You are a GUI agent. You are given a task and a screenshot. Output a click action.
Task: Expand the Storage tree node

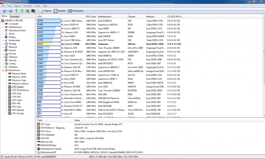3,44
